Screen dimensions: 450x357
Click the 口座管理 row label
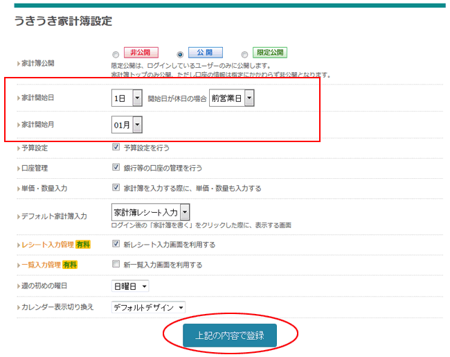(x=35, y=168)
